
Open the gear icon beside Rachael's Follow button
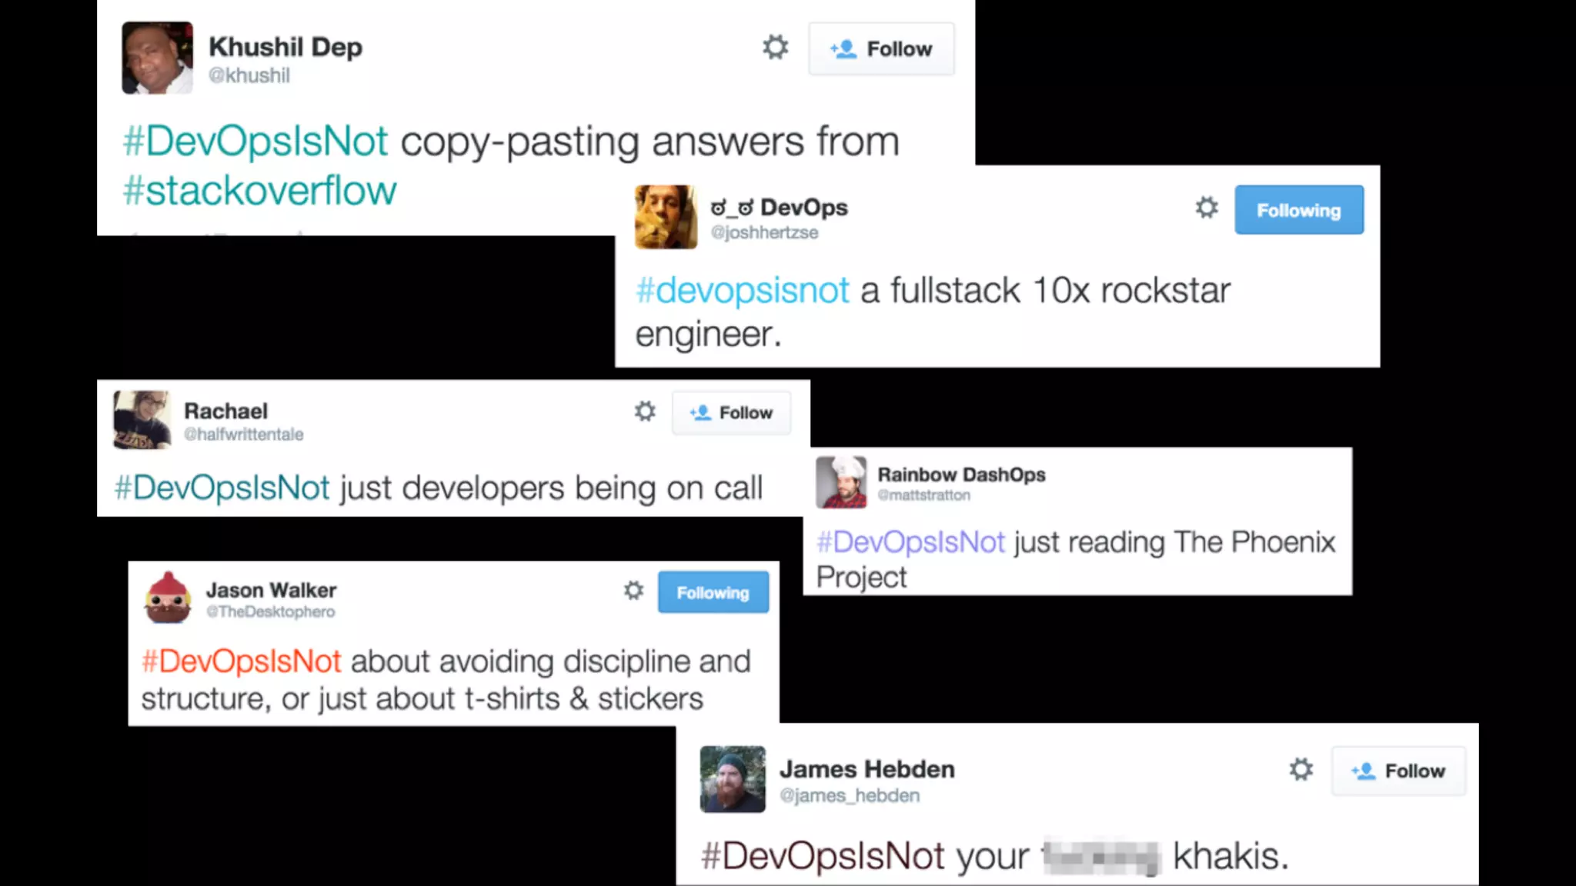(x=645, y=411)
